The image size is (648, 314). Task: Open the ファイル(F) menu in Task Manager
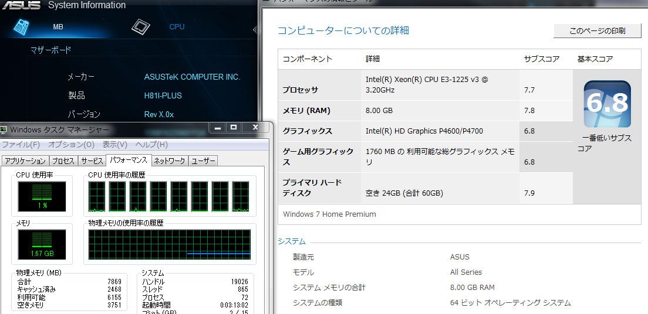[20, 145]
